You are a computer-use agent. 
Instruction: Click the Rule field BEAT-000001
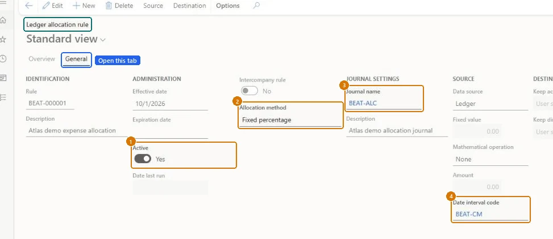(x=49, y=103)
